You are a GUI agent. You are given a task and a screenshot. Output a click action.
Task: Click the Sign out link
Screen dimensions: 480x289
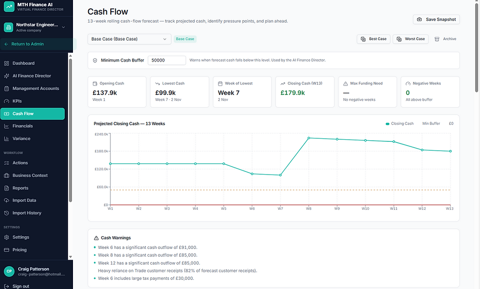point(21,286)
